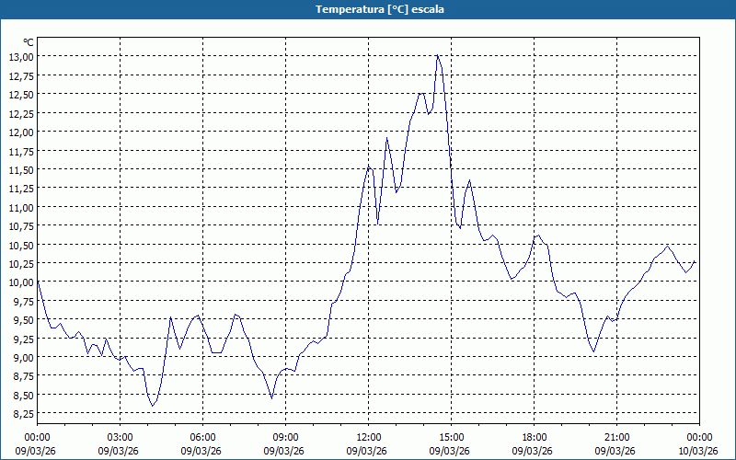
Task: Click the 15:00 time label
Action: (451, 437)
